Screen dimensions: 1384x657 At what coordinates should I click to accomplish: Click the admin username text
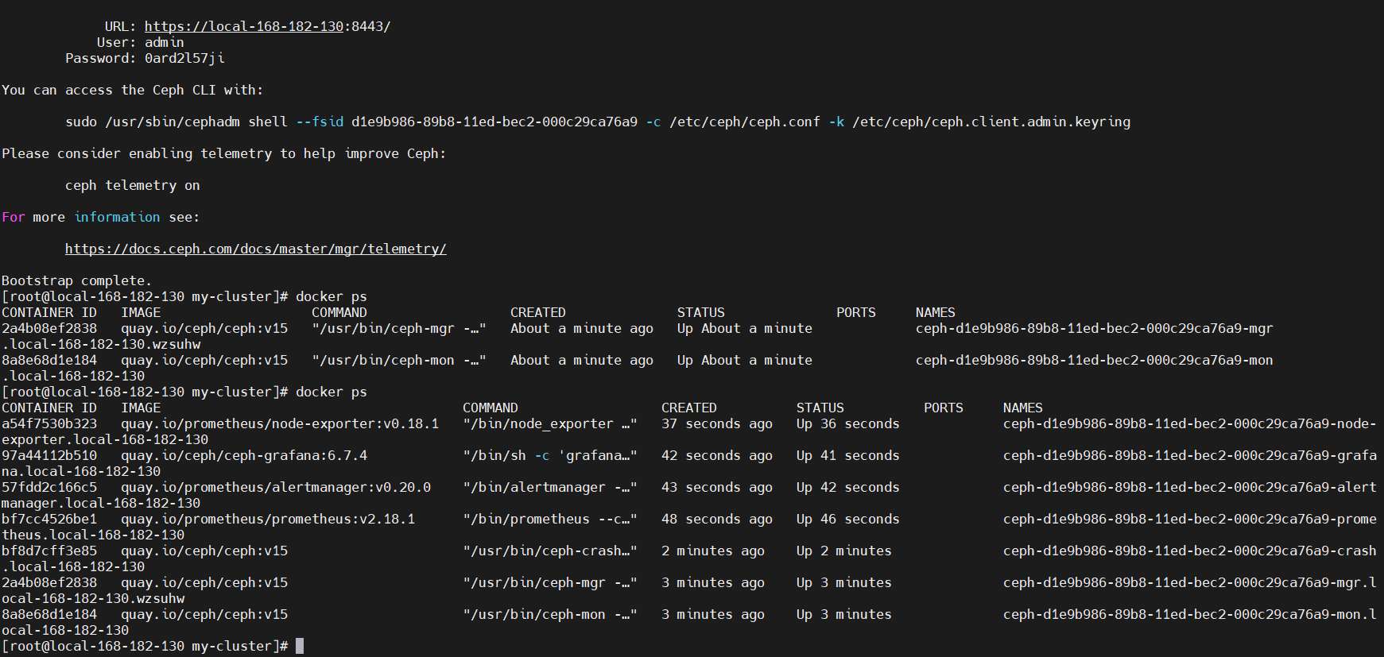[x=165, y=42]
